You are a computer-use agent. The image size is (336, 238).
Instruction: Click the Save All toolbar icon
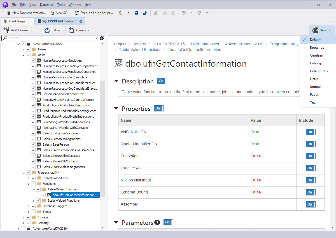pos(145,13)
